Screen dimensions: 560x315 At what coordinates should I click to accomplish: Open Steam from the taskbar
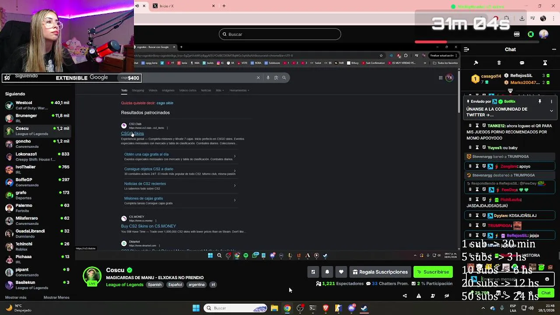(364, 308)
